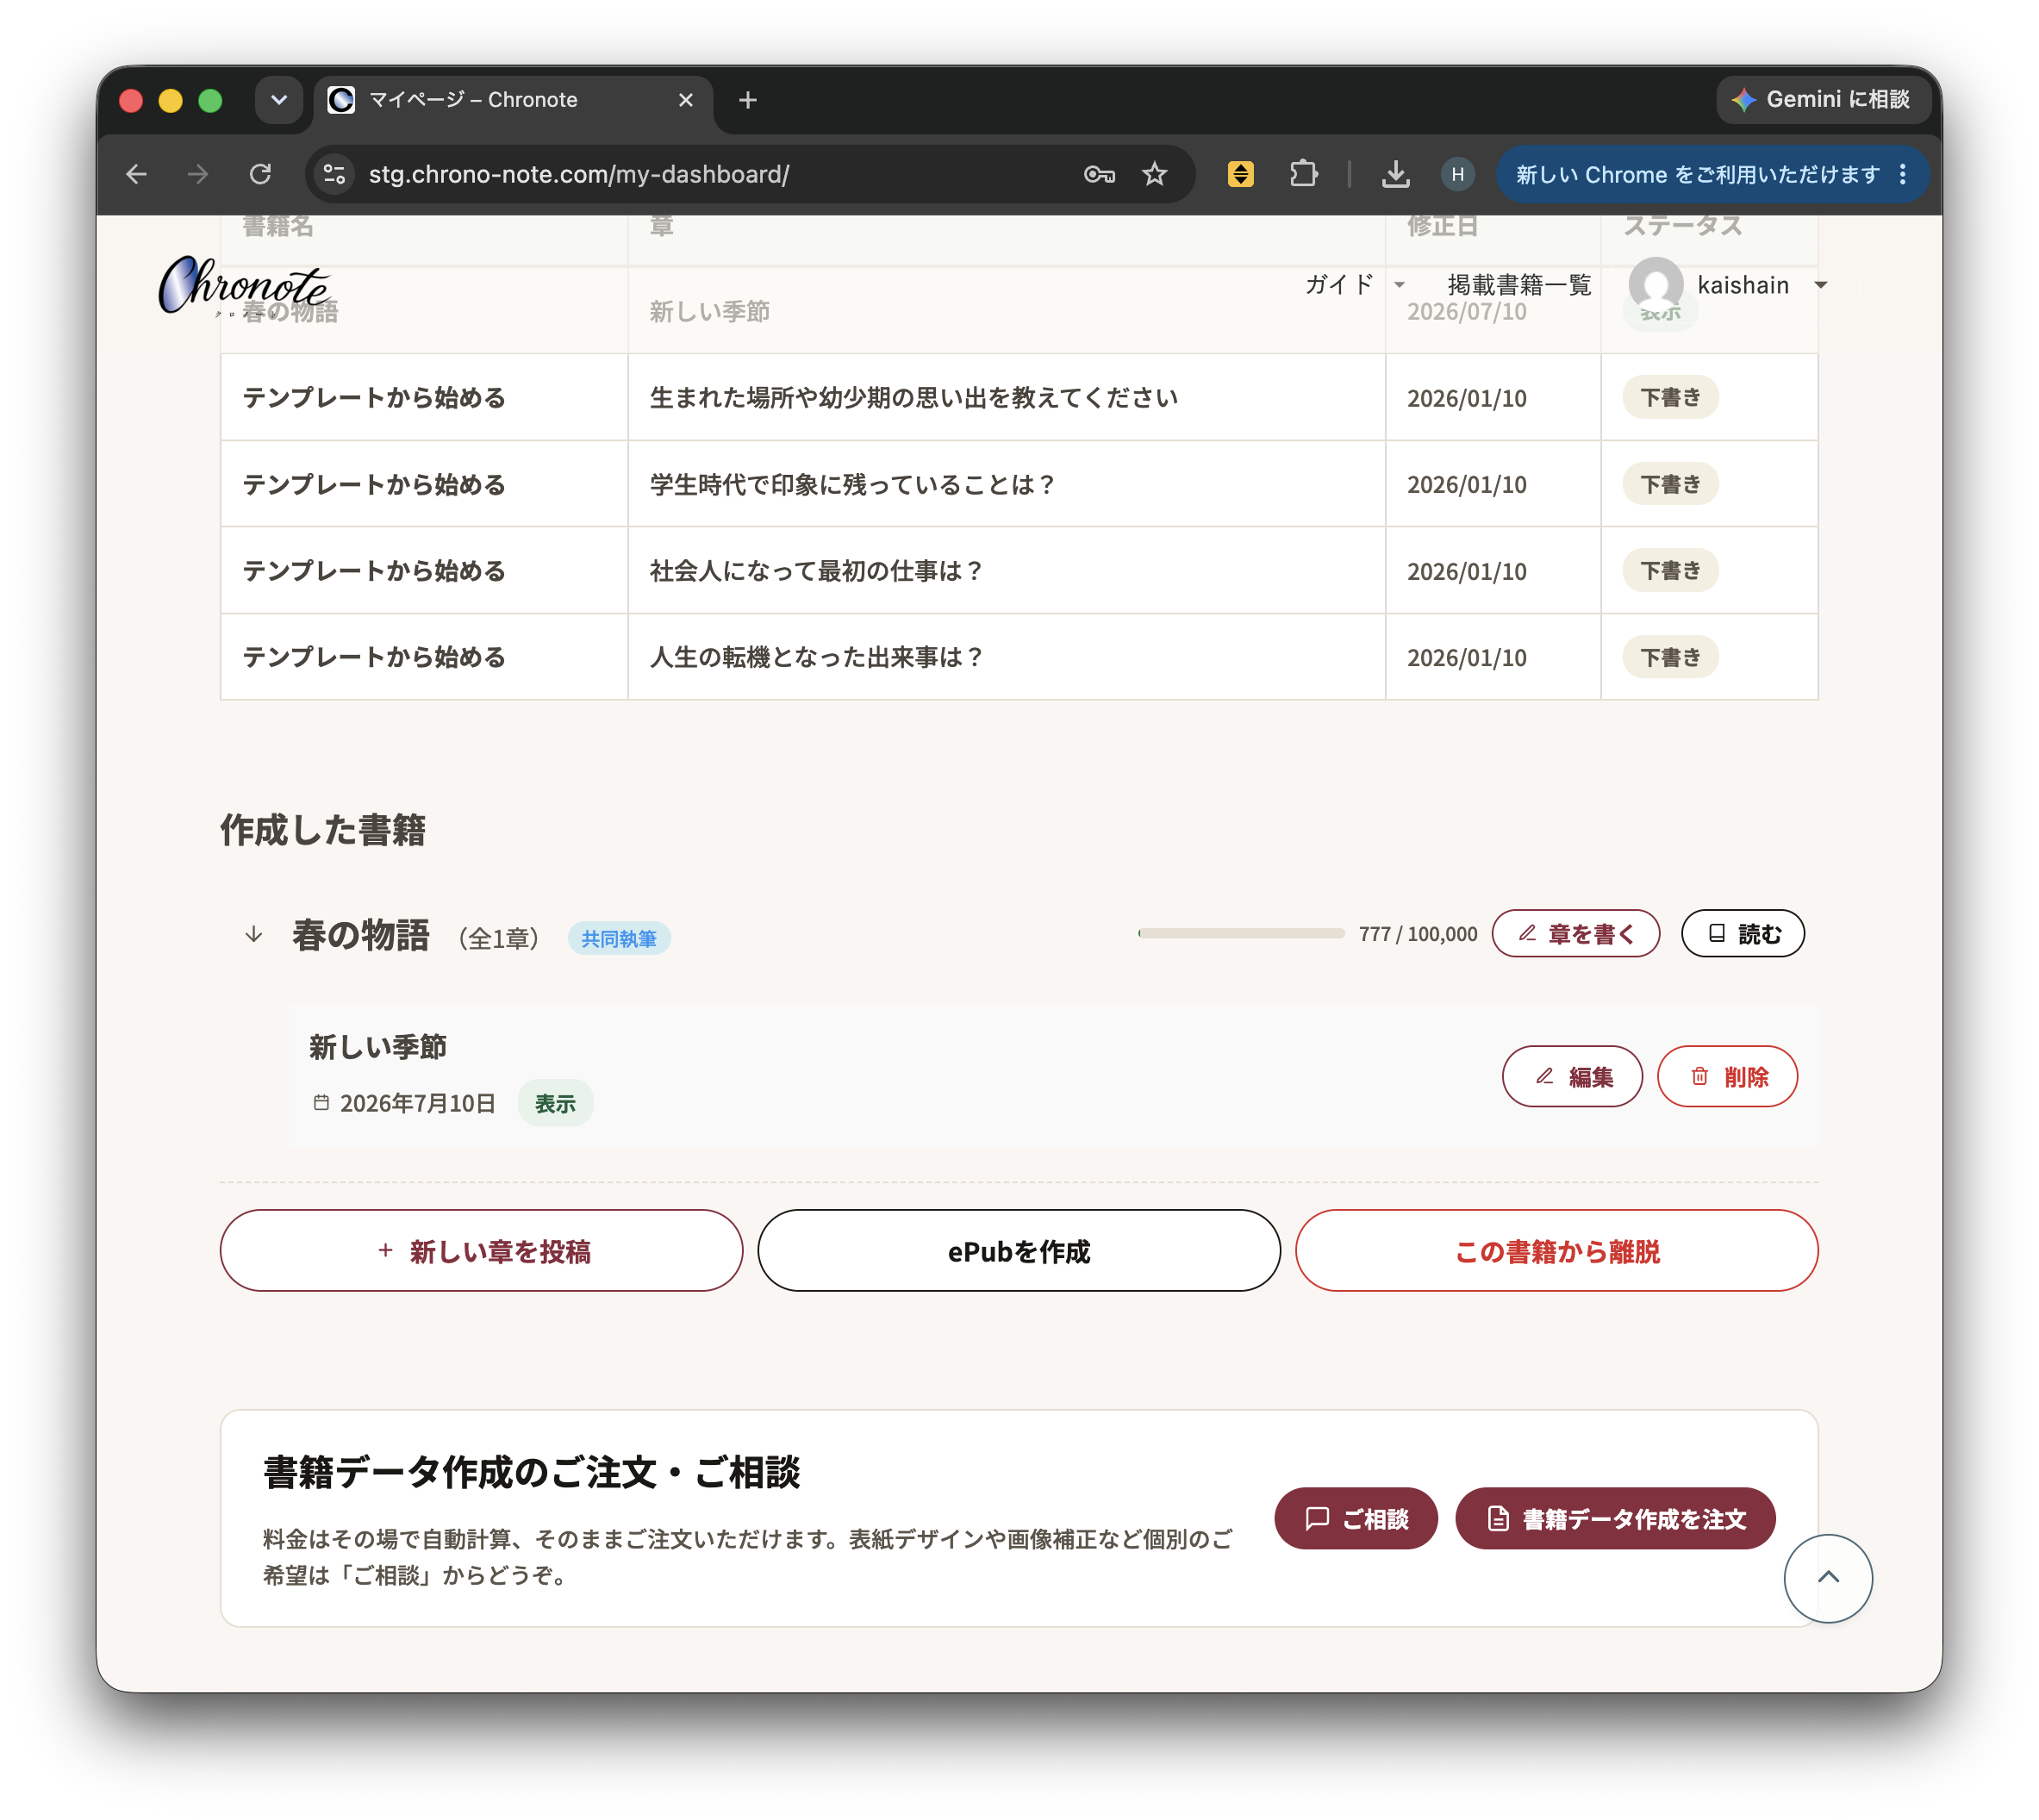2039x1820 pixels.
Task: Click the ePubを作成 button
Action: (1018, 1250)
